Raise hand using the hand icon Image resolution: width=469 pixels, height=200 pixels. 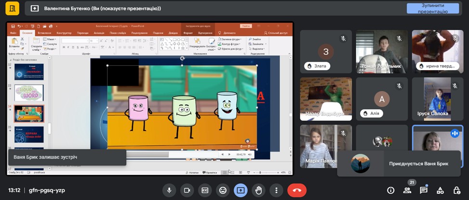point(259,190)
